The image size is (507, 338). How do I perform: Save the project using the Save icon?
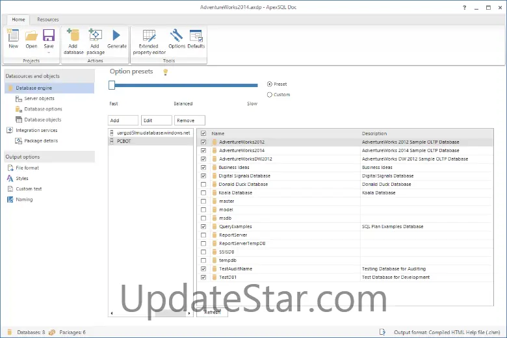(x=49, y=35)
